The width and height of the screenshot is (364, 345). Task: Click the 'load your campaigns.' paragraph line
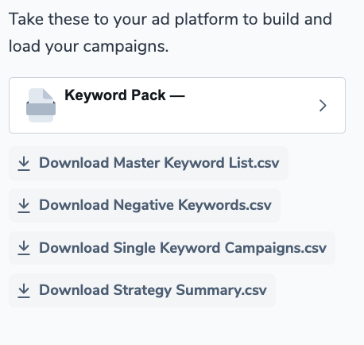click(x=88, y=46)
